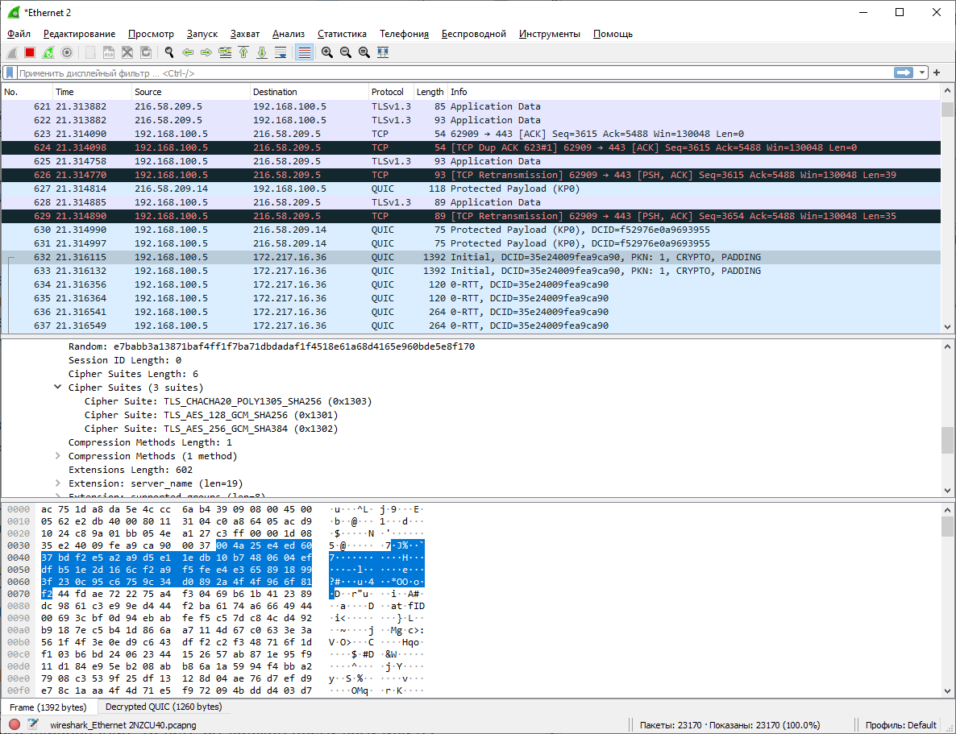Toggle packet list colorization
Screen dimensions: 956x734
tap(304, 52)
